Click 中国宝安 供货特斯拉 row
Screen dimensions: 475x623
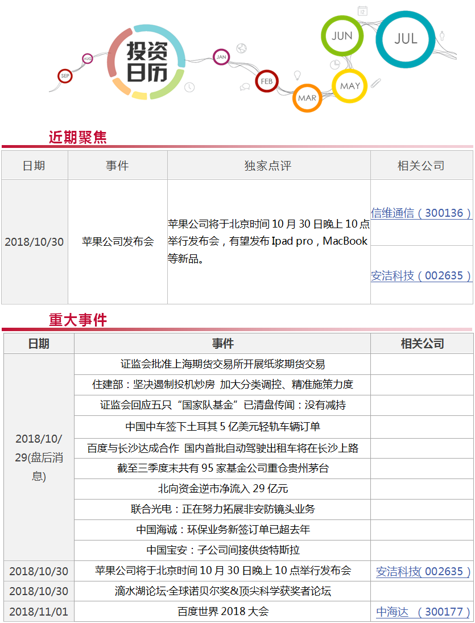coord(222,550)
